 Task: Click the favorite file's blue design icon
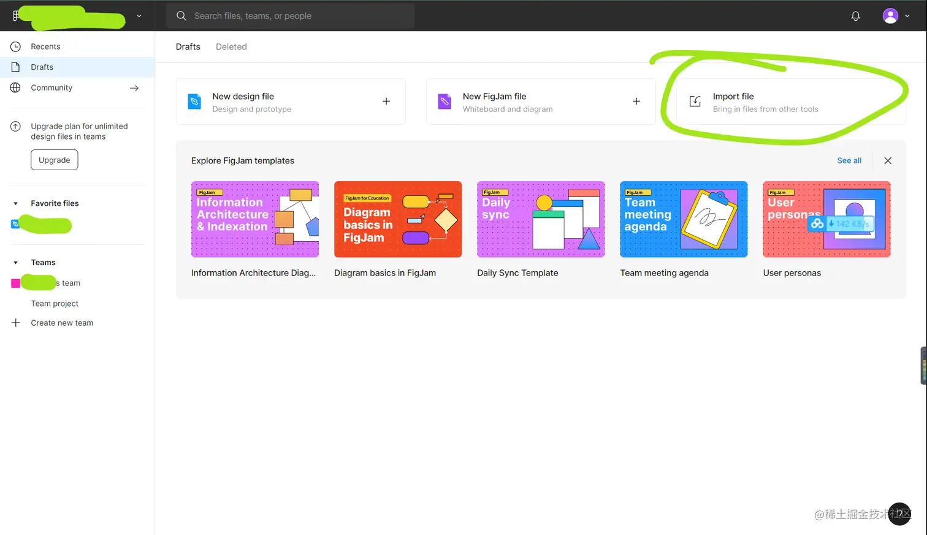click(x=15, y=224)
